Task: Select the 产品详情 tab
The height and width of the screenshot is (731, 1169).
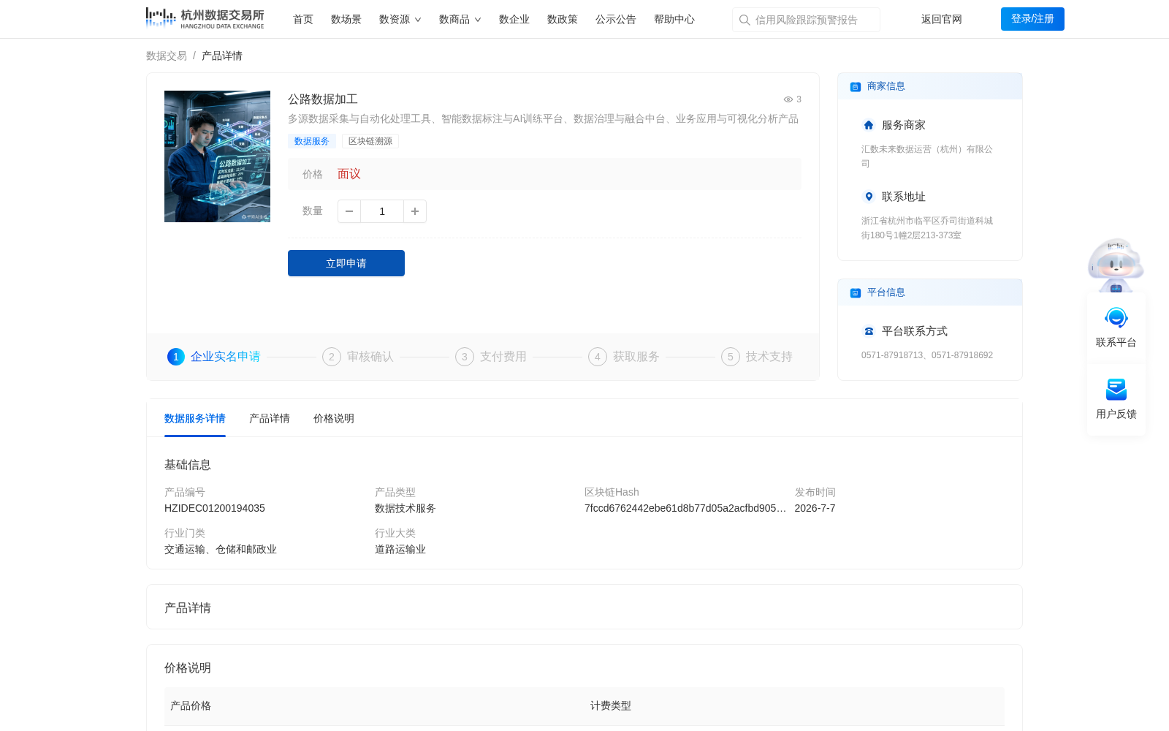Action: [270, 418]
